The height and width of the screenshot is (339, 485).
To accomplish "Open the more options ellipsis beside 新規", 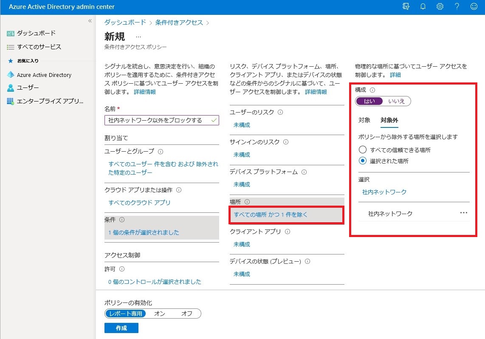I will coord(138,37).
